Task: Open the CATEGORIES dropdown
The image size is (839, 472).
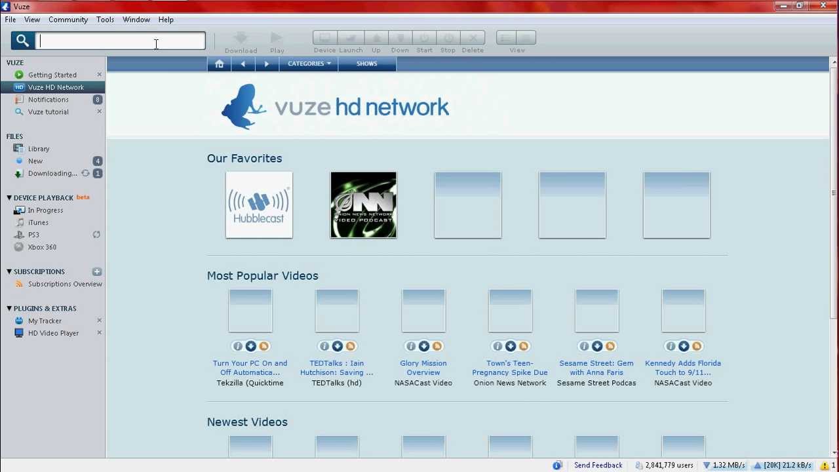Action: click(x=309, y=64)
